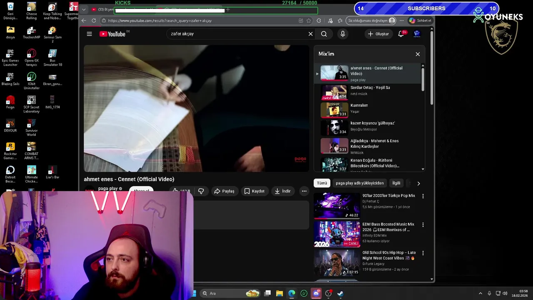This screenshot has width=533, height=300.
Task: Download the video with İndir
Action: 282,191
